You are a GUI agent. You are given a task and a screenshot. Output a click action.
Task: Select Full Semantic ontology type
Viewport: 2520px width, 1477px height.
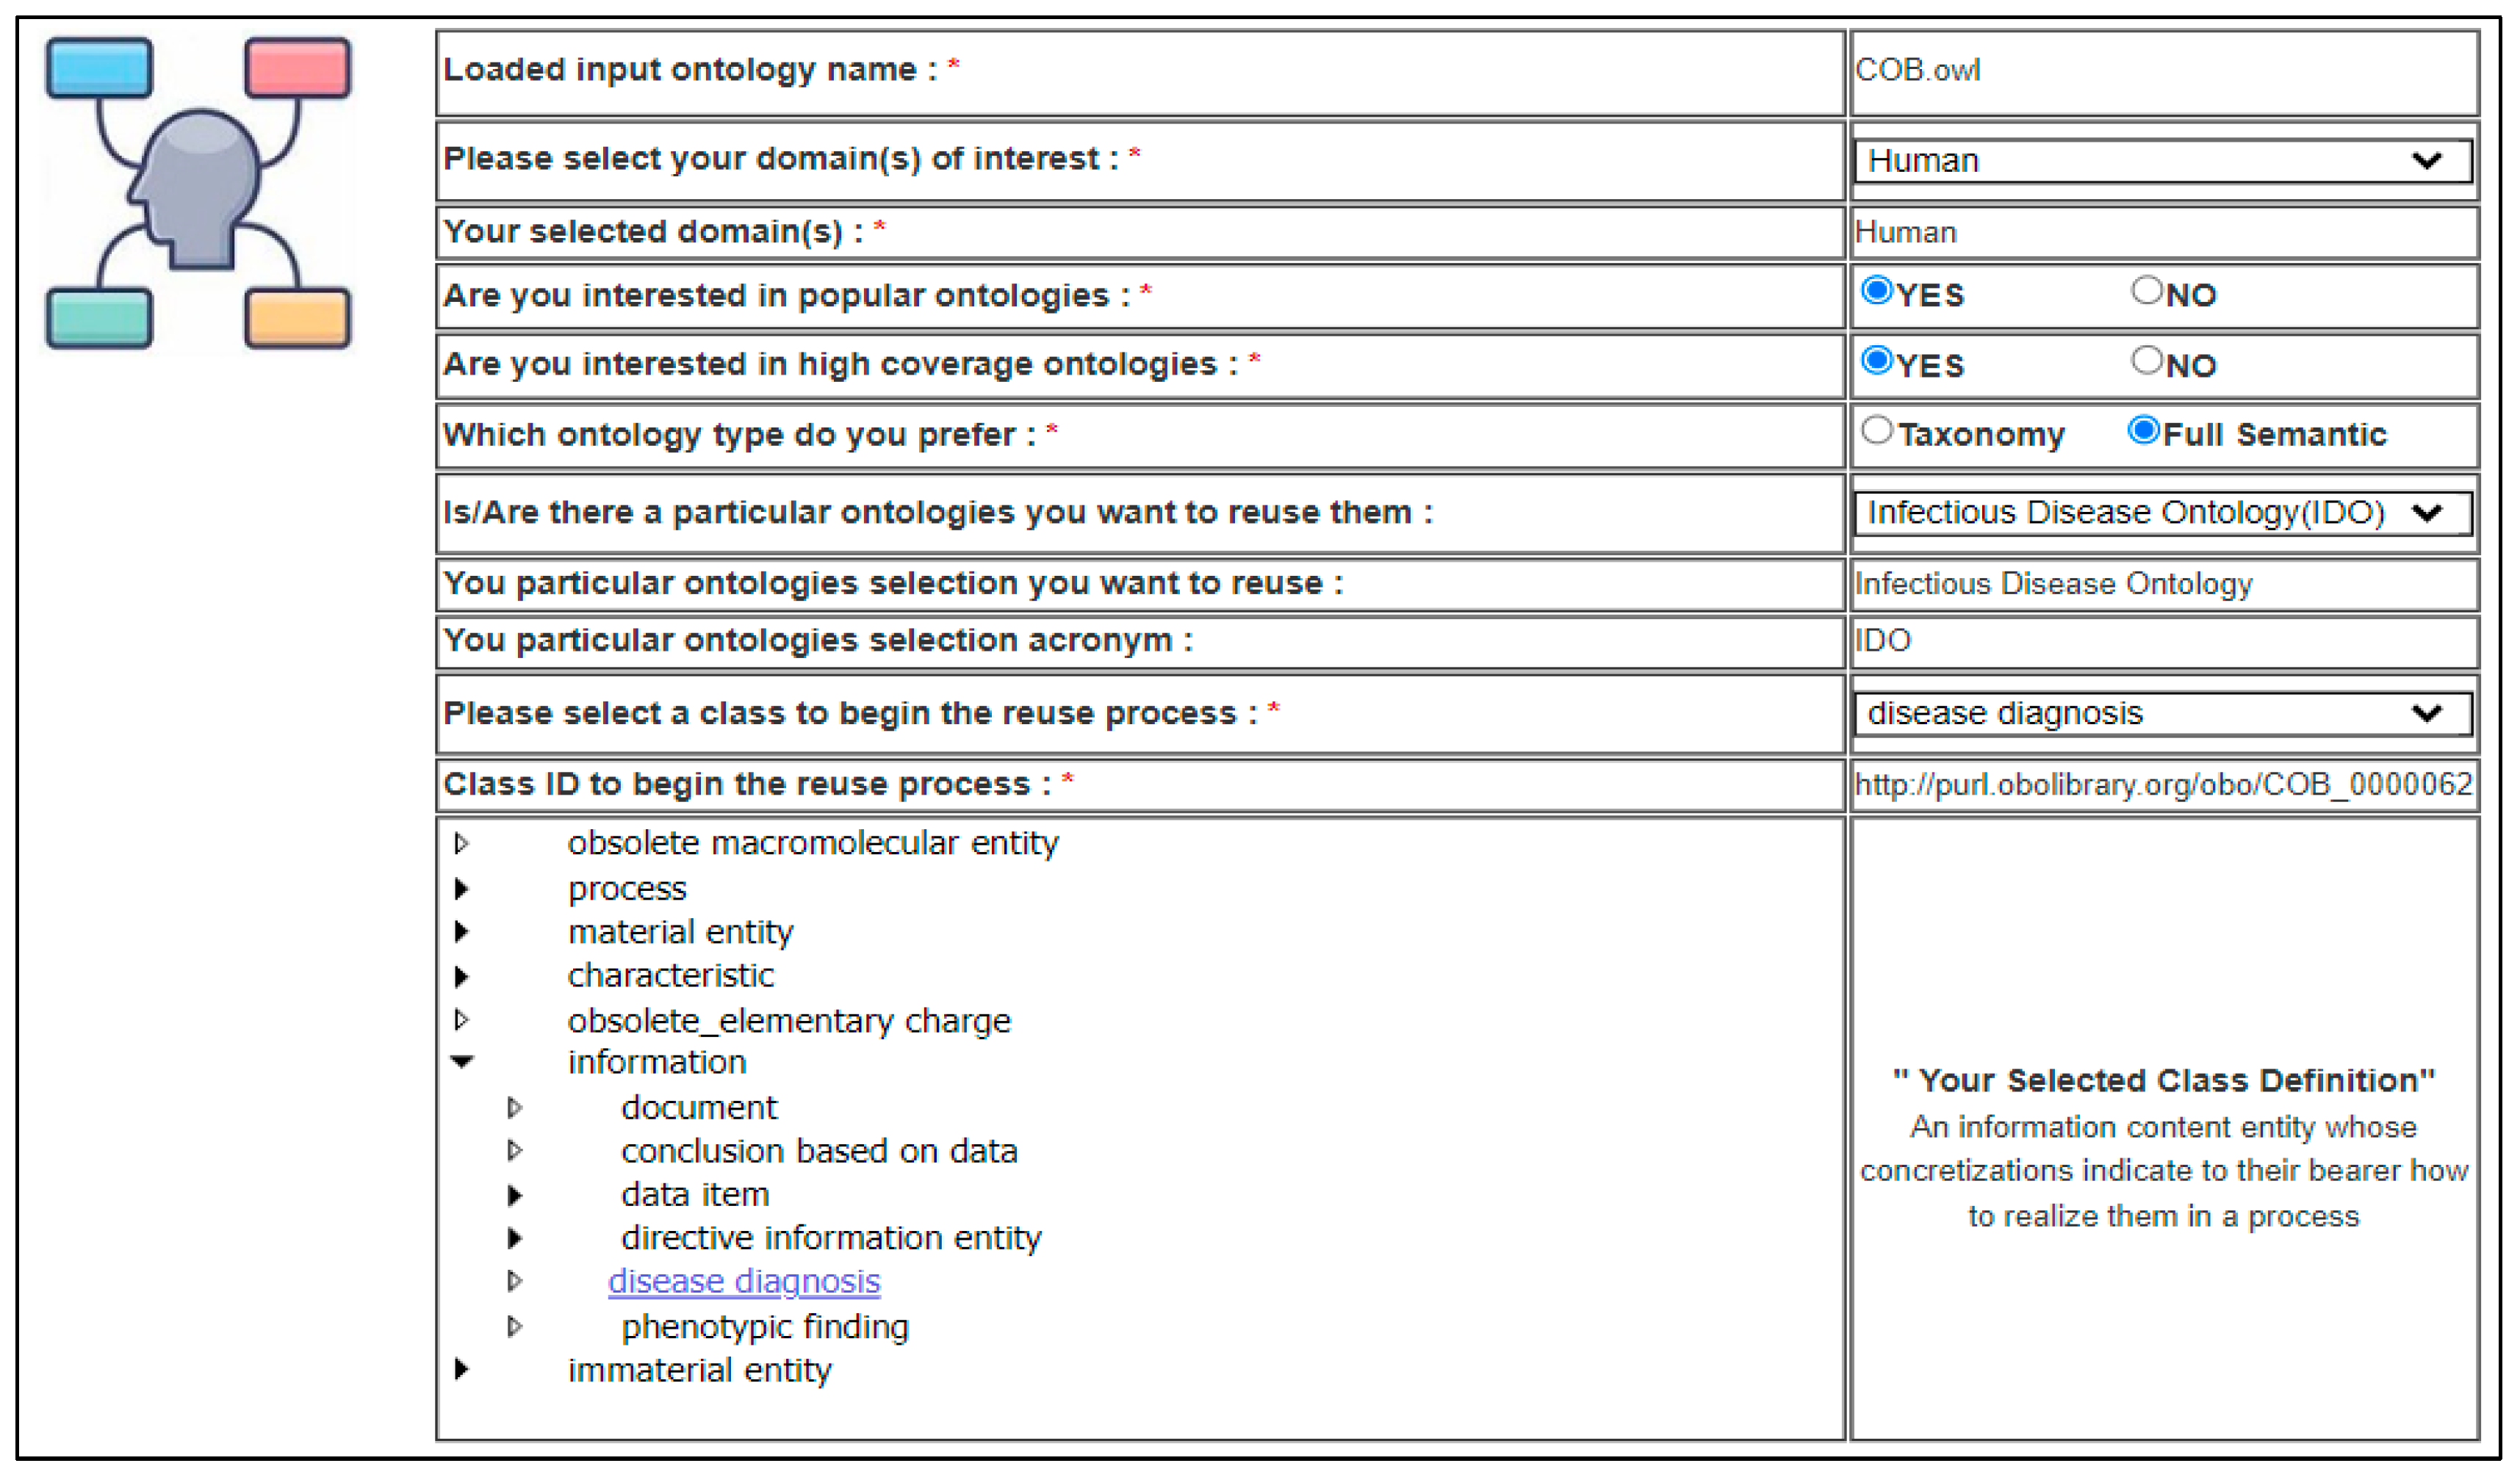pyautogui.click(x=2143, y=431)
